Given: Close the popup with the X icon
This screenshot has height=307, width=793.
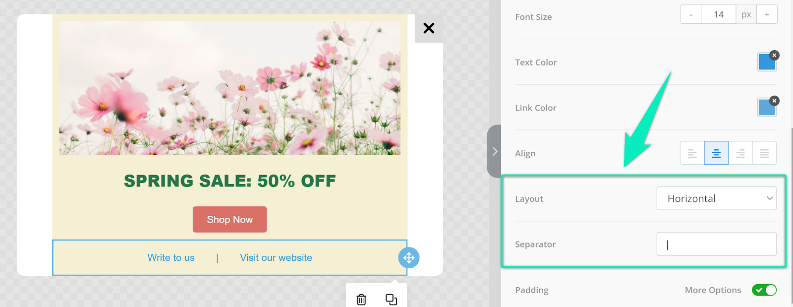Looking at the screenshot, I should [429, 28].
